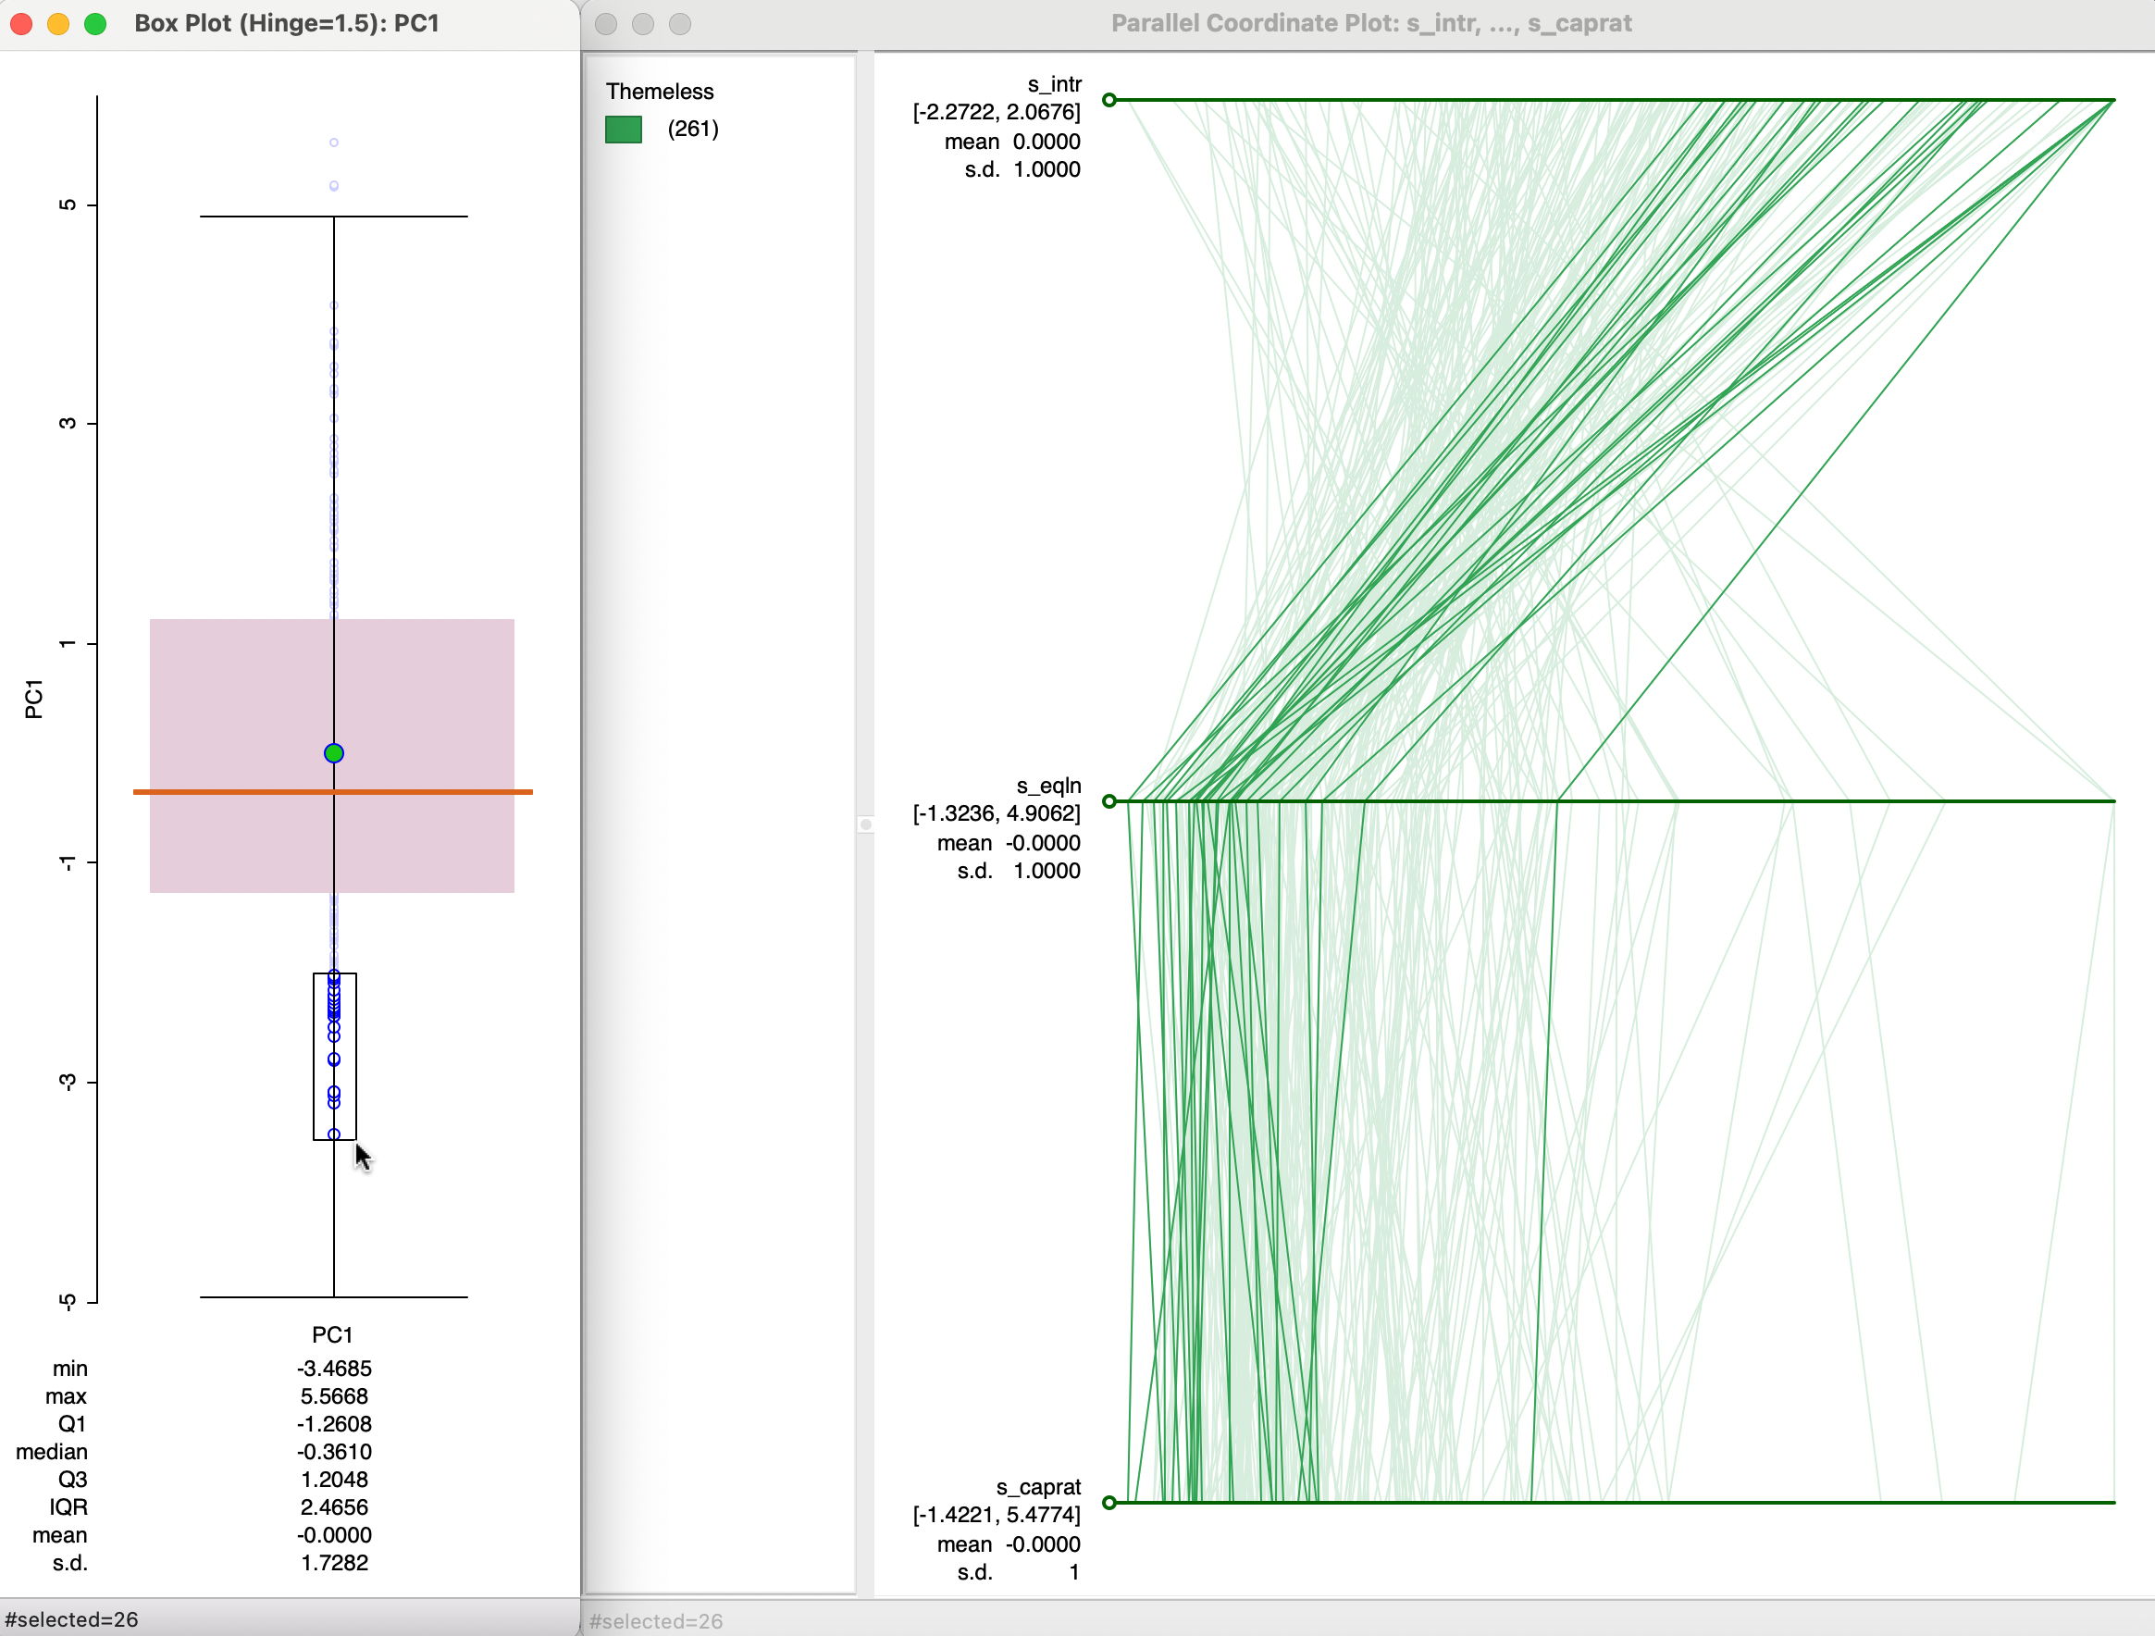Click #selected=26 in Parallel Coordinate status bar

[x=656, y=1621]
